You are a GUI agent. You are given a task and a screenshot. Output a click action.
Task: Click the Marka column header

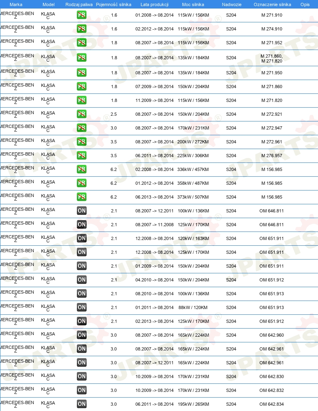(x=16, y=4)
